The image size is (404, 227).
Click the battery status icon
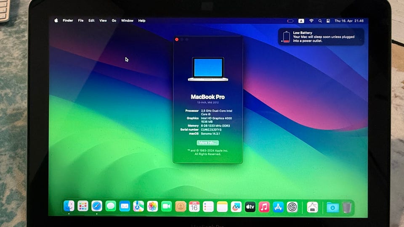tap(290, 21)
